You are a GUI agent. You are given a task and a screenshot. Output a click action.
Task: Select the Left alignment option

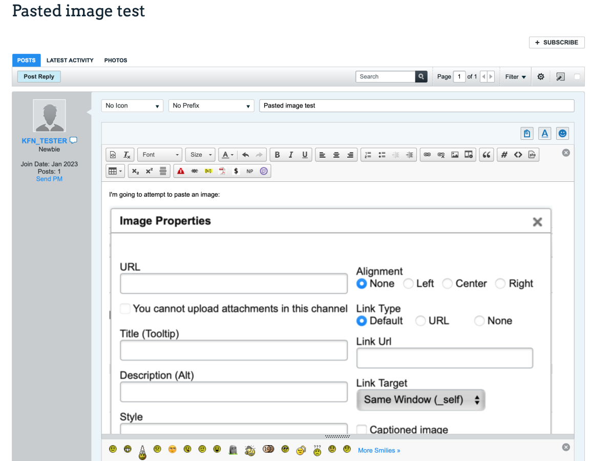pyautogui.click(x=408, y=284)
